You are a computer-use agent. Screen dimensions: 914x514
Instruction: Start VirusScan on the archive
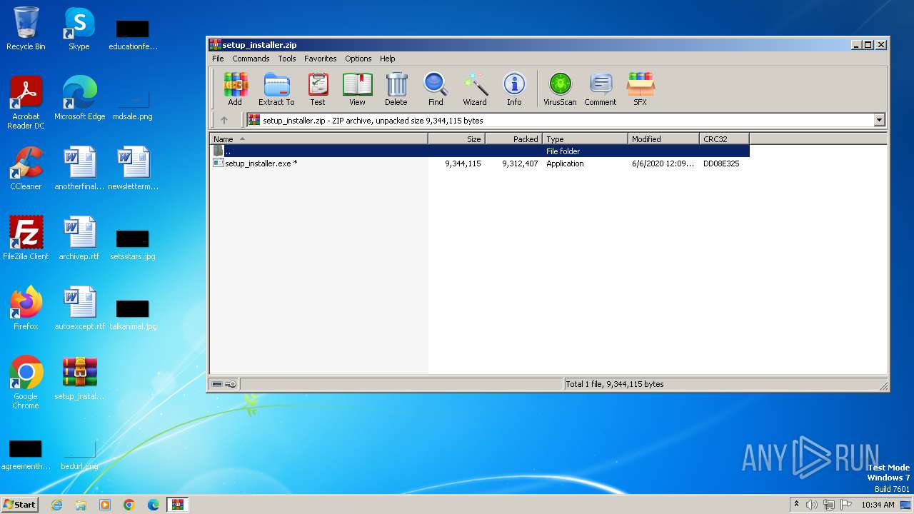pyautogui.click(x=560, y=89)
